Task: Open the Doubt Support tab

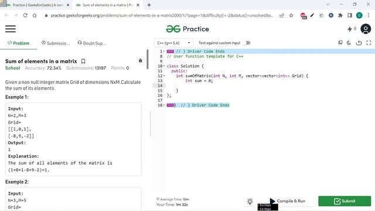Action: [x=92, y=43]
